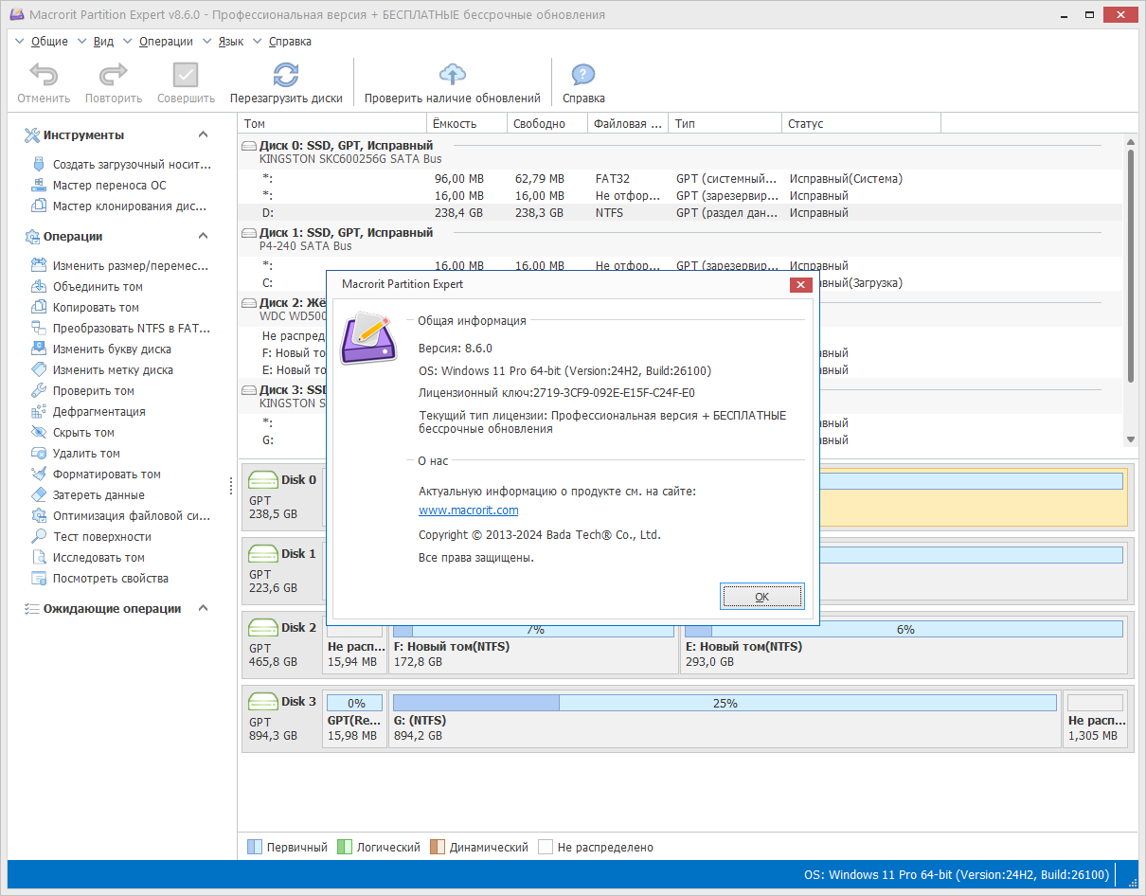Check for updates via Проверить наличие обновлений

(453, 76)
